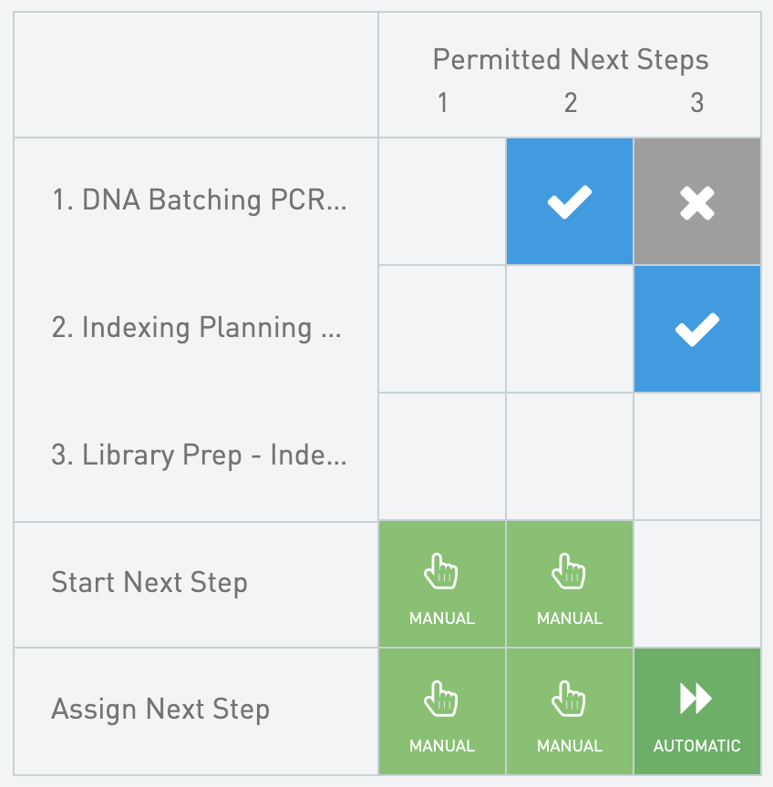Viewport: 773px width, 787px height.
Task: Select the 2. Indexing Planning row label
Action: pos(197,328)
